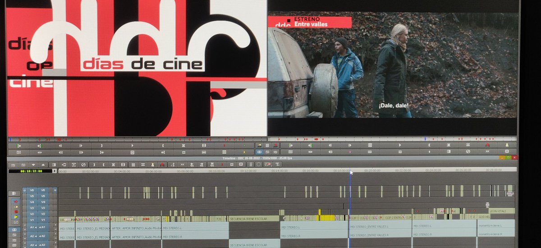
Task: Step one frame back in record monitor
Action: click(330, 145)
